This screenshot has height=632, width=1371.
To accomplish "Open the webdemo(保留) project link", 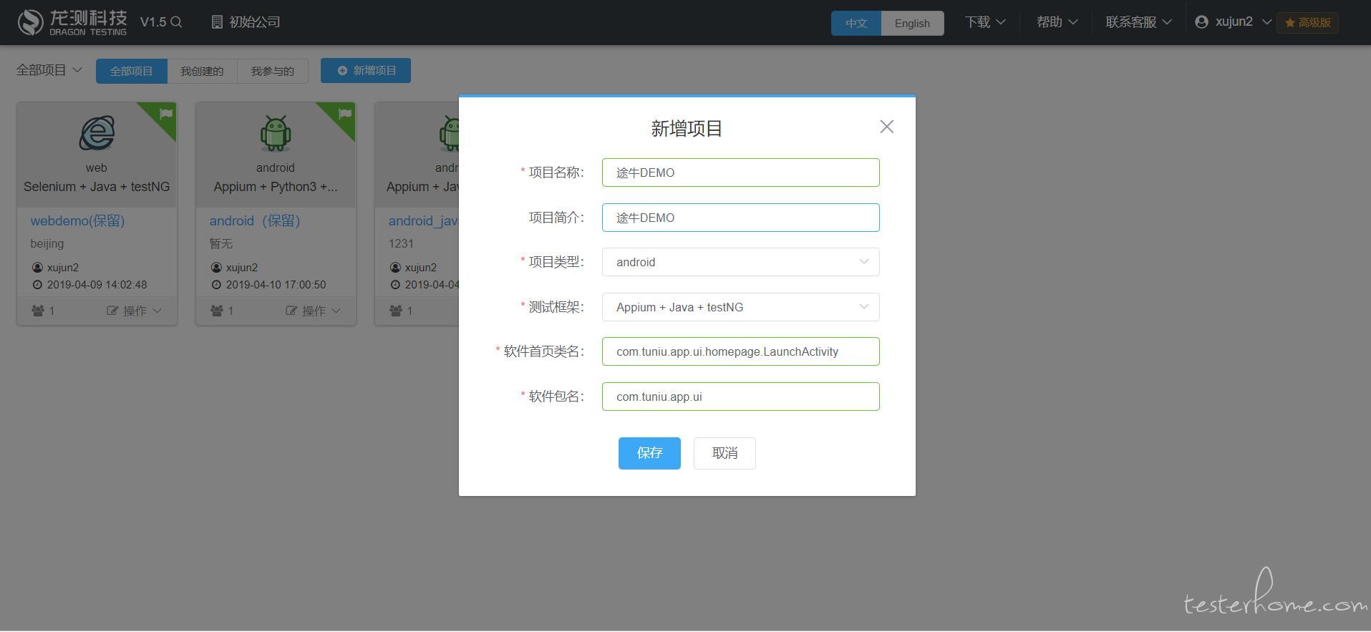I will (77, 221).
